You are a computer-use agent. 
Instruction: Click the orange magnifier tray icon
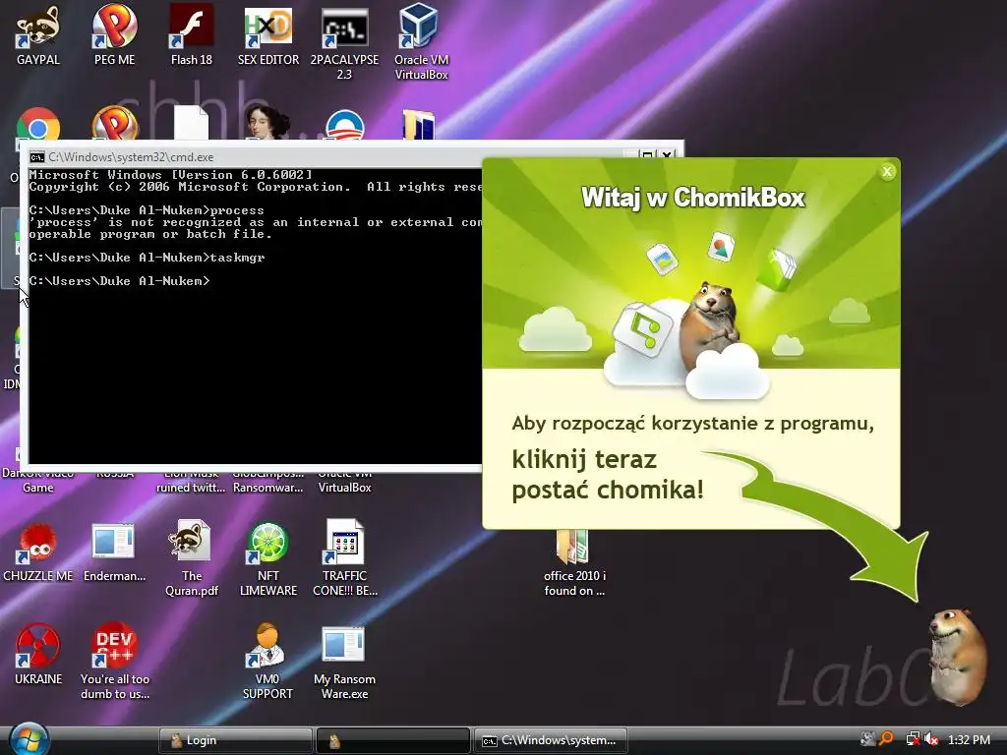tap(887, 739)
